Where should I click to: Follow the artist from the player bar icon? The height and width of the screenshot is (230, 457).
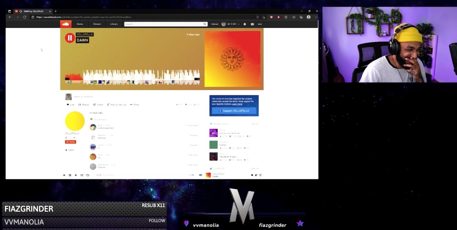click(x=256, y=175)
